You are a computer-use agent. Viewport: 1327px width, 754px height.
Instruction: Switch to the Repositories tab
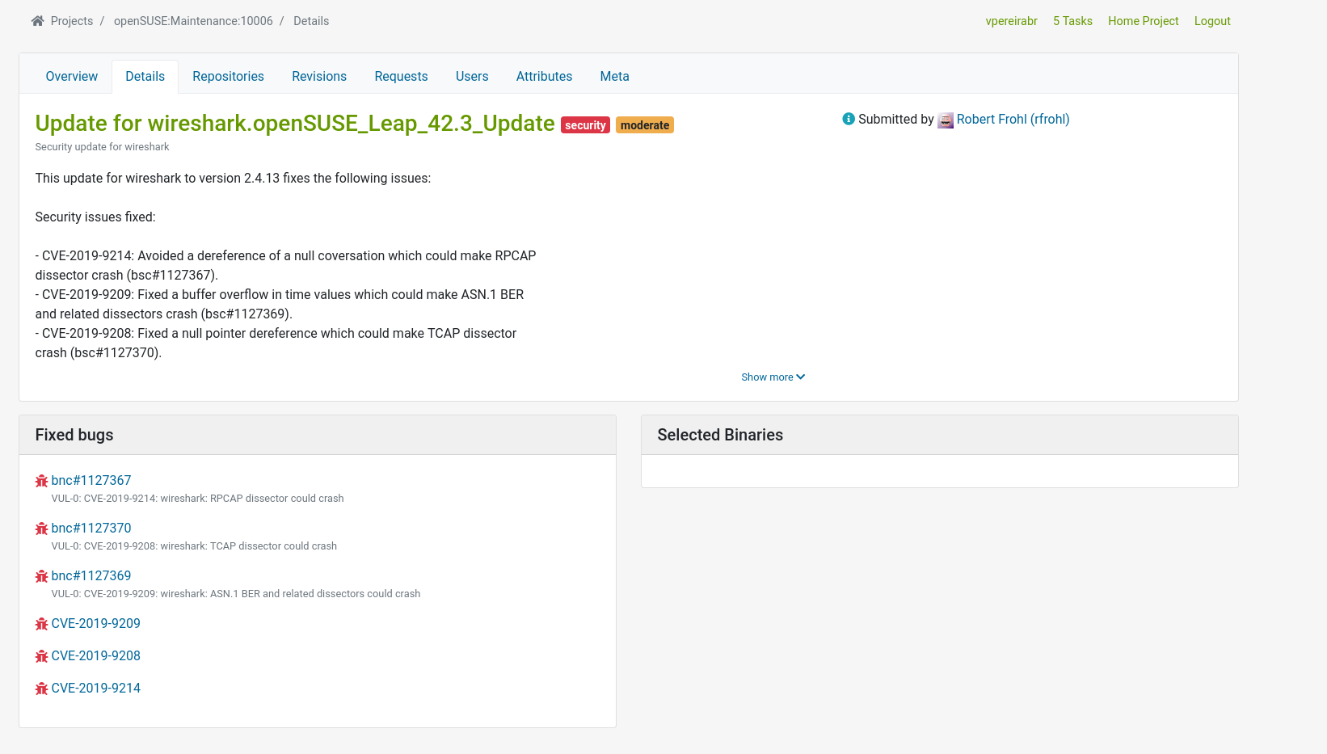coord(228,76)
